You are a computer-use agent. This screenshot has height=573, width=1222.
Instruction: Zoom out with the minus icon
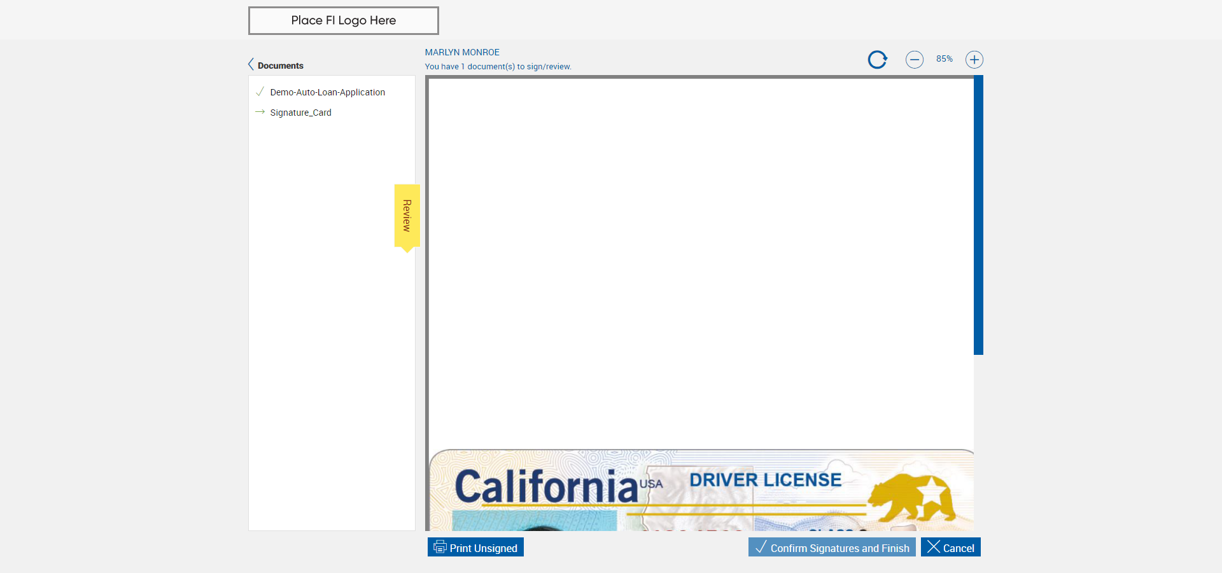point(915,60)
